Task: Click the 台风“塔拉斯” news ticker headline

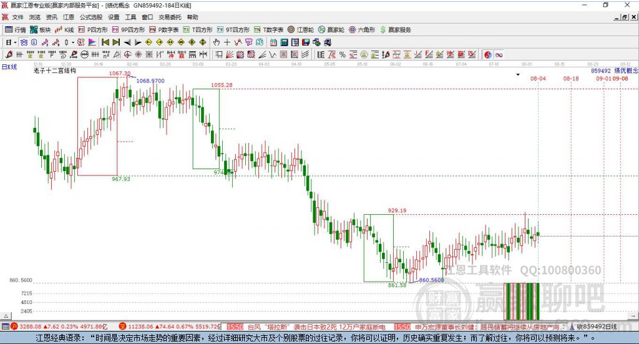Action: coord(316,327)
